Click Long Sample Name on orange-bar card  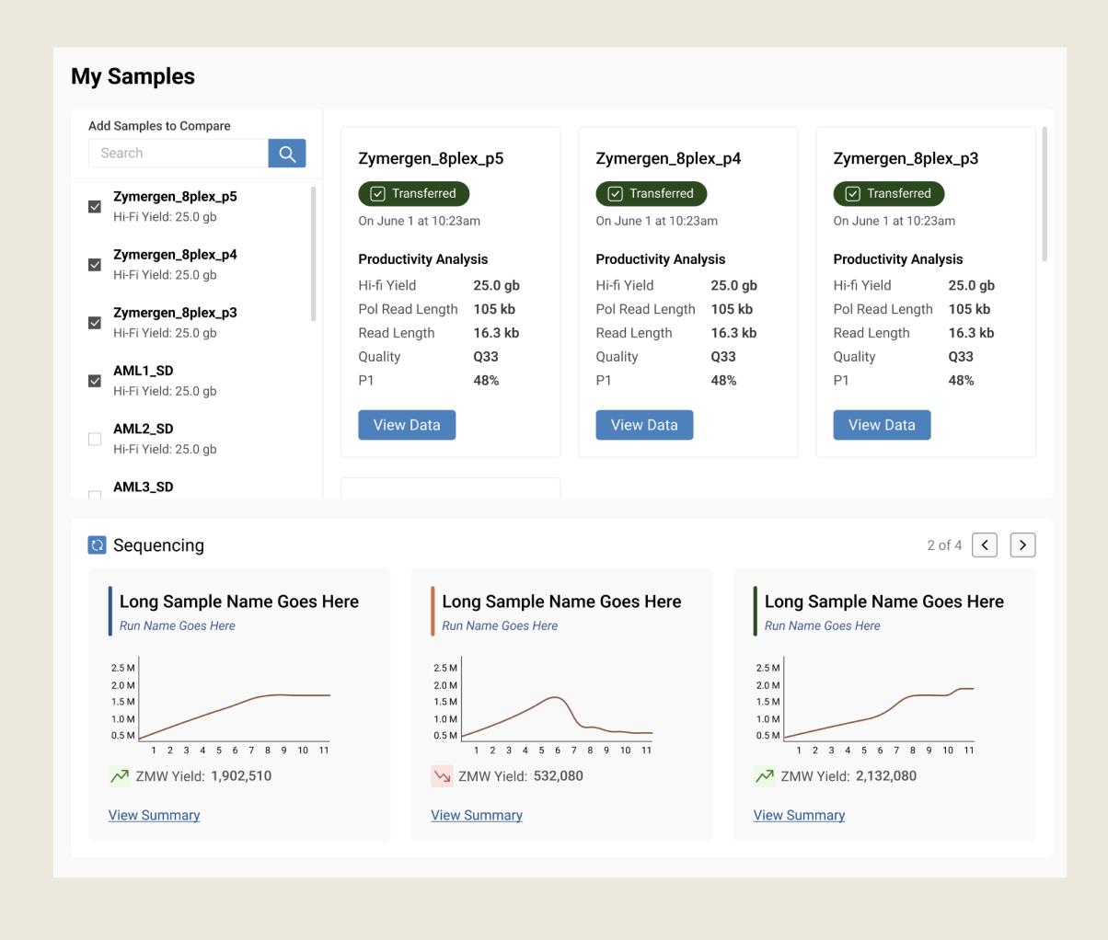point(561,602)
